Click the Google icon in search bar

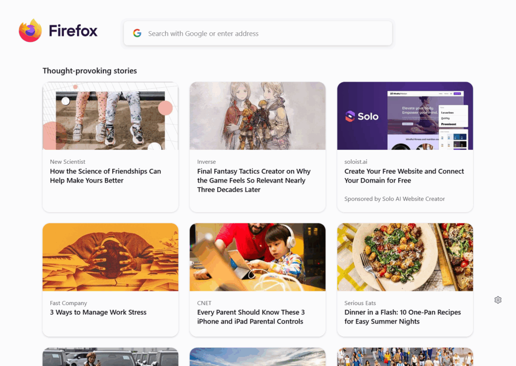[137, 33]
